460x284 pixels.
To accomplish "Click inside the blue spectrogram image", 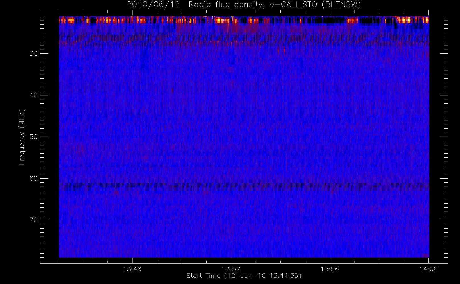I will [244, 137].
